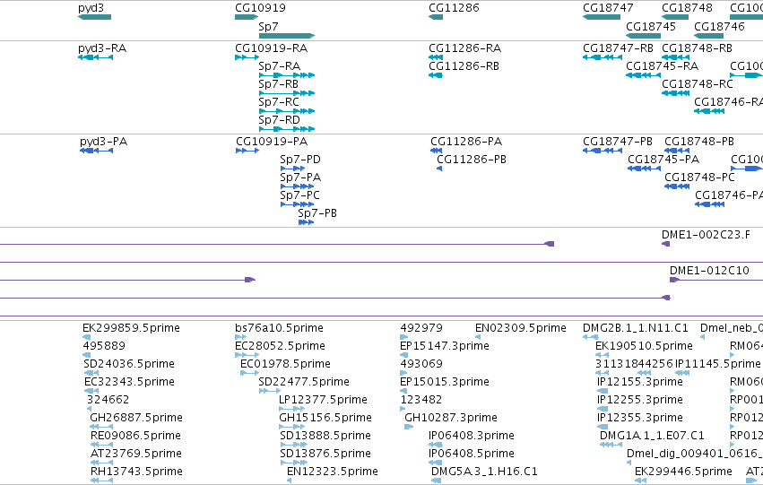Click the CG18746 gene label
The height and width of the screenshot is (485, 763).
(719, 26)
